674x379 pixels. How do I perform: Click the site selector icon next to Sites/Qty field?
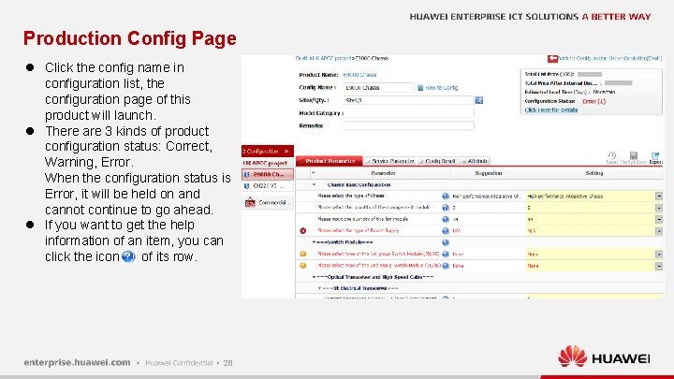[479, 100]
